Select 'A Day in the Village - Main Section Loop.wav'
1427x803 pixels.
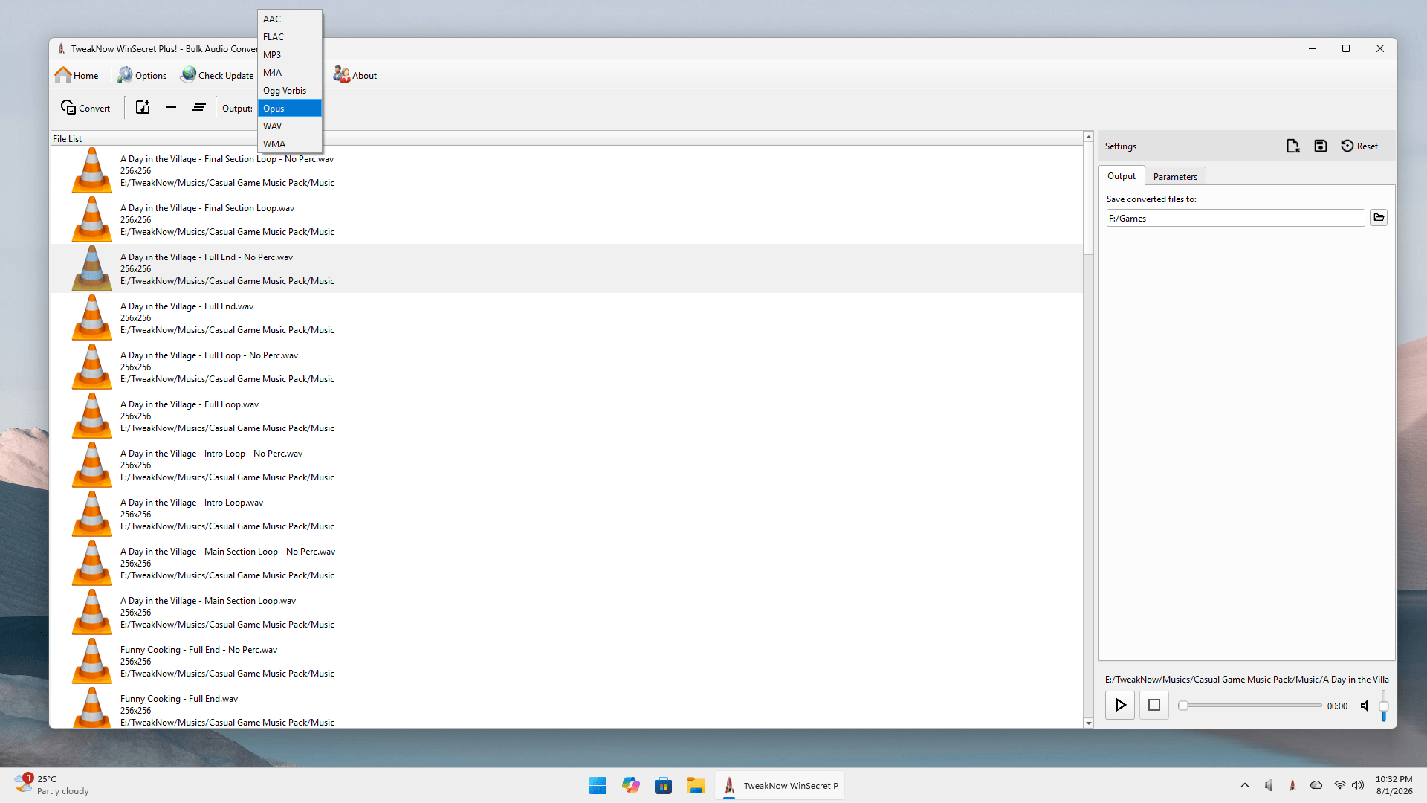(x=566, y=613)
